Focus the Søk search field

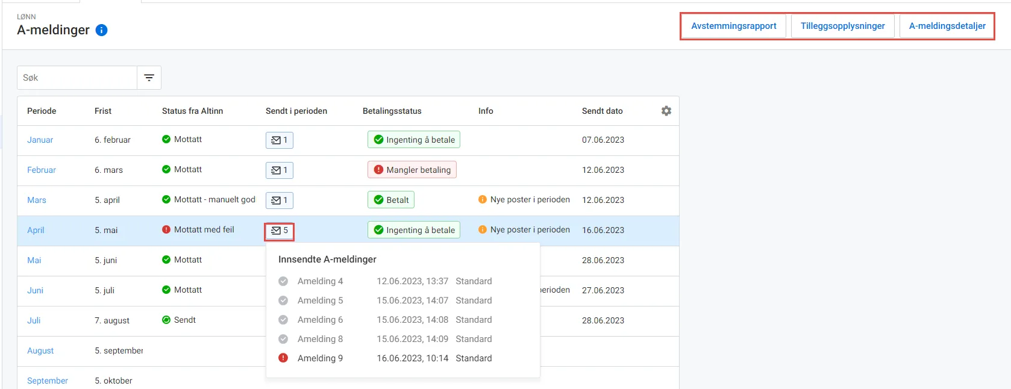(77, 78)
